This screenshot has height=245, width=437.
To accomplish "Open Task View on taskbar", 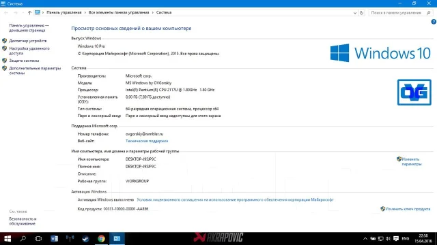I will coord(38,239).
